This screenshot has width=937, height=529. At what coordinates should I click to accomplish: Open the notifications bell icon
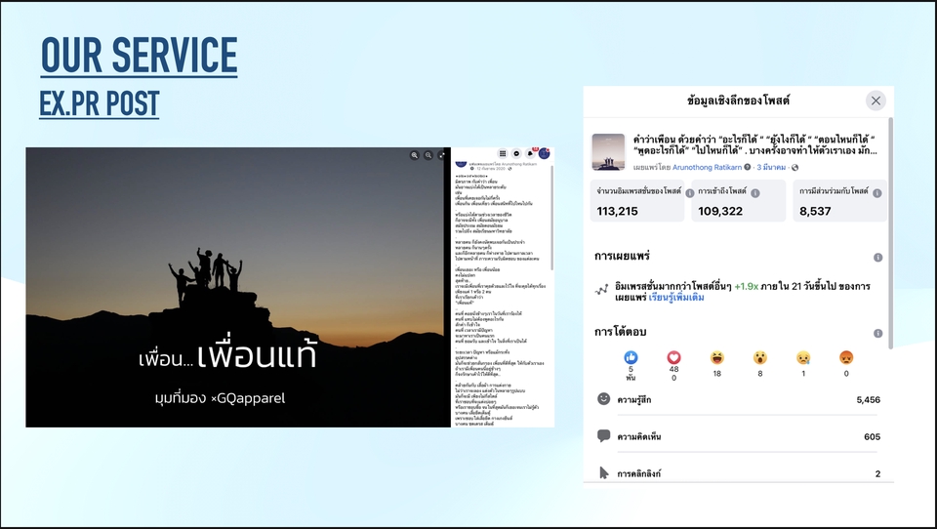(x=530, y=153)
